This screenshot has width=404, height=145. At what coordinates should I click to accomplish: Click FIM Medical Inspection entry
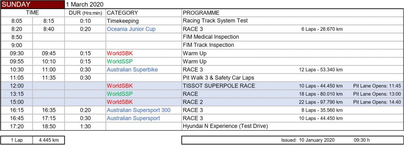pos(211,37)
